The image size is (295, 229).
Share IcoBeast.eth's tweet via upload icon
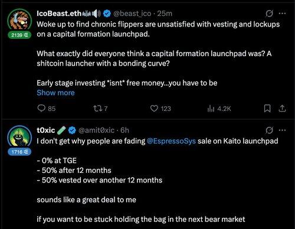click(282, 109)
